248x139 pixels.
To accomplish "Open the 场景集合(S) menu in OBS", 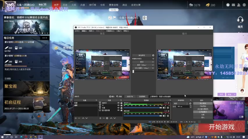I will tap(110, 31).
